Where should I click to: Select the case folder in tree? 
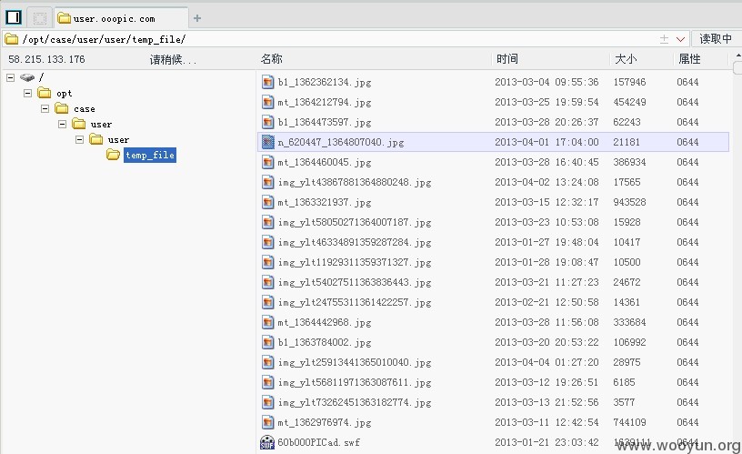85,109
